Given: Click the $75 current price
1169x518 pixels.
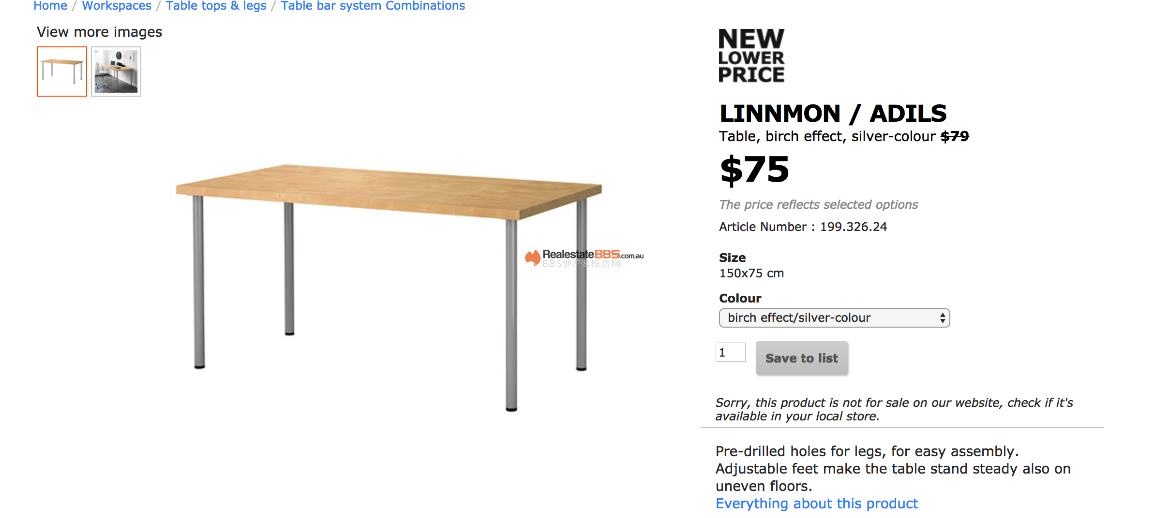Looking at the screenshot, I should click(754, 170).
